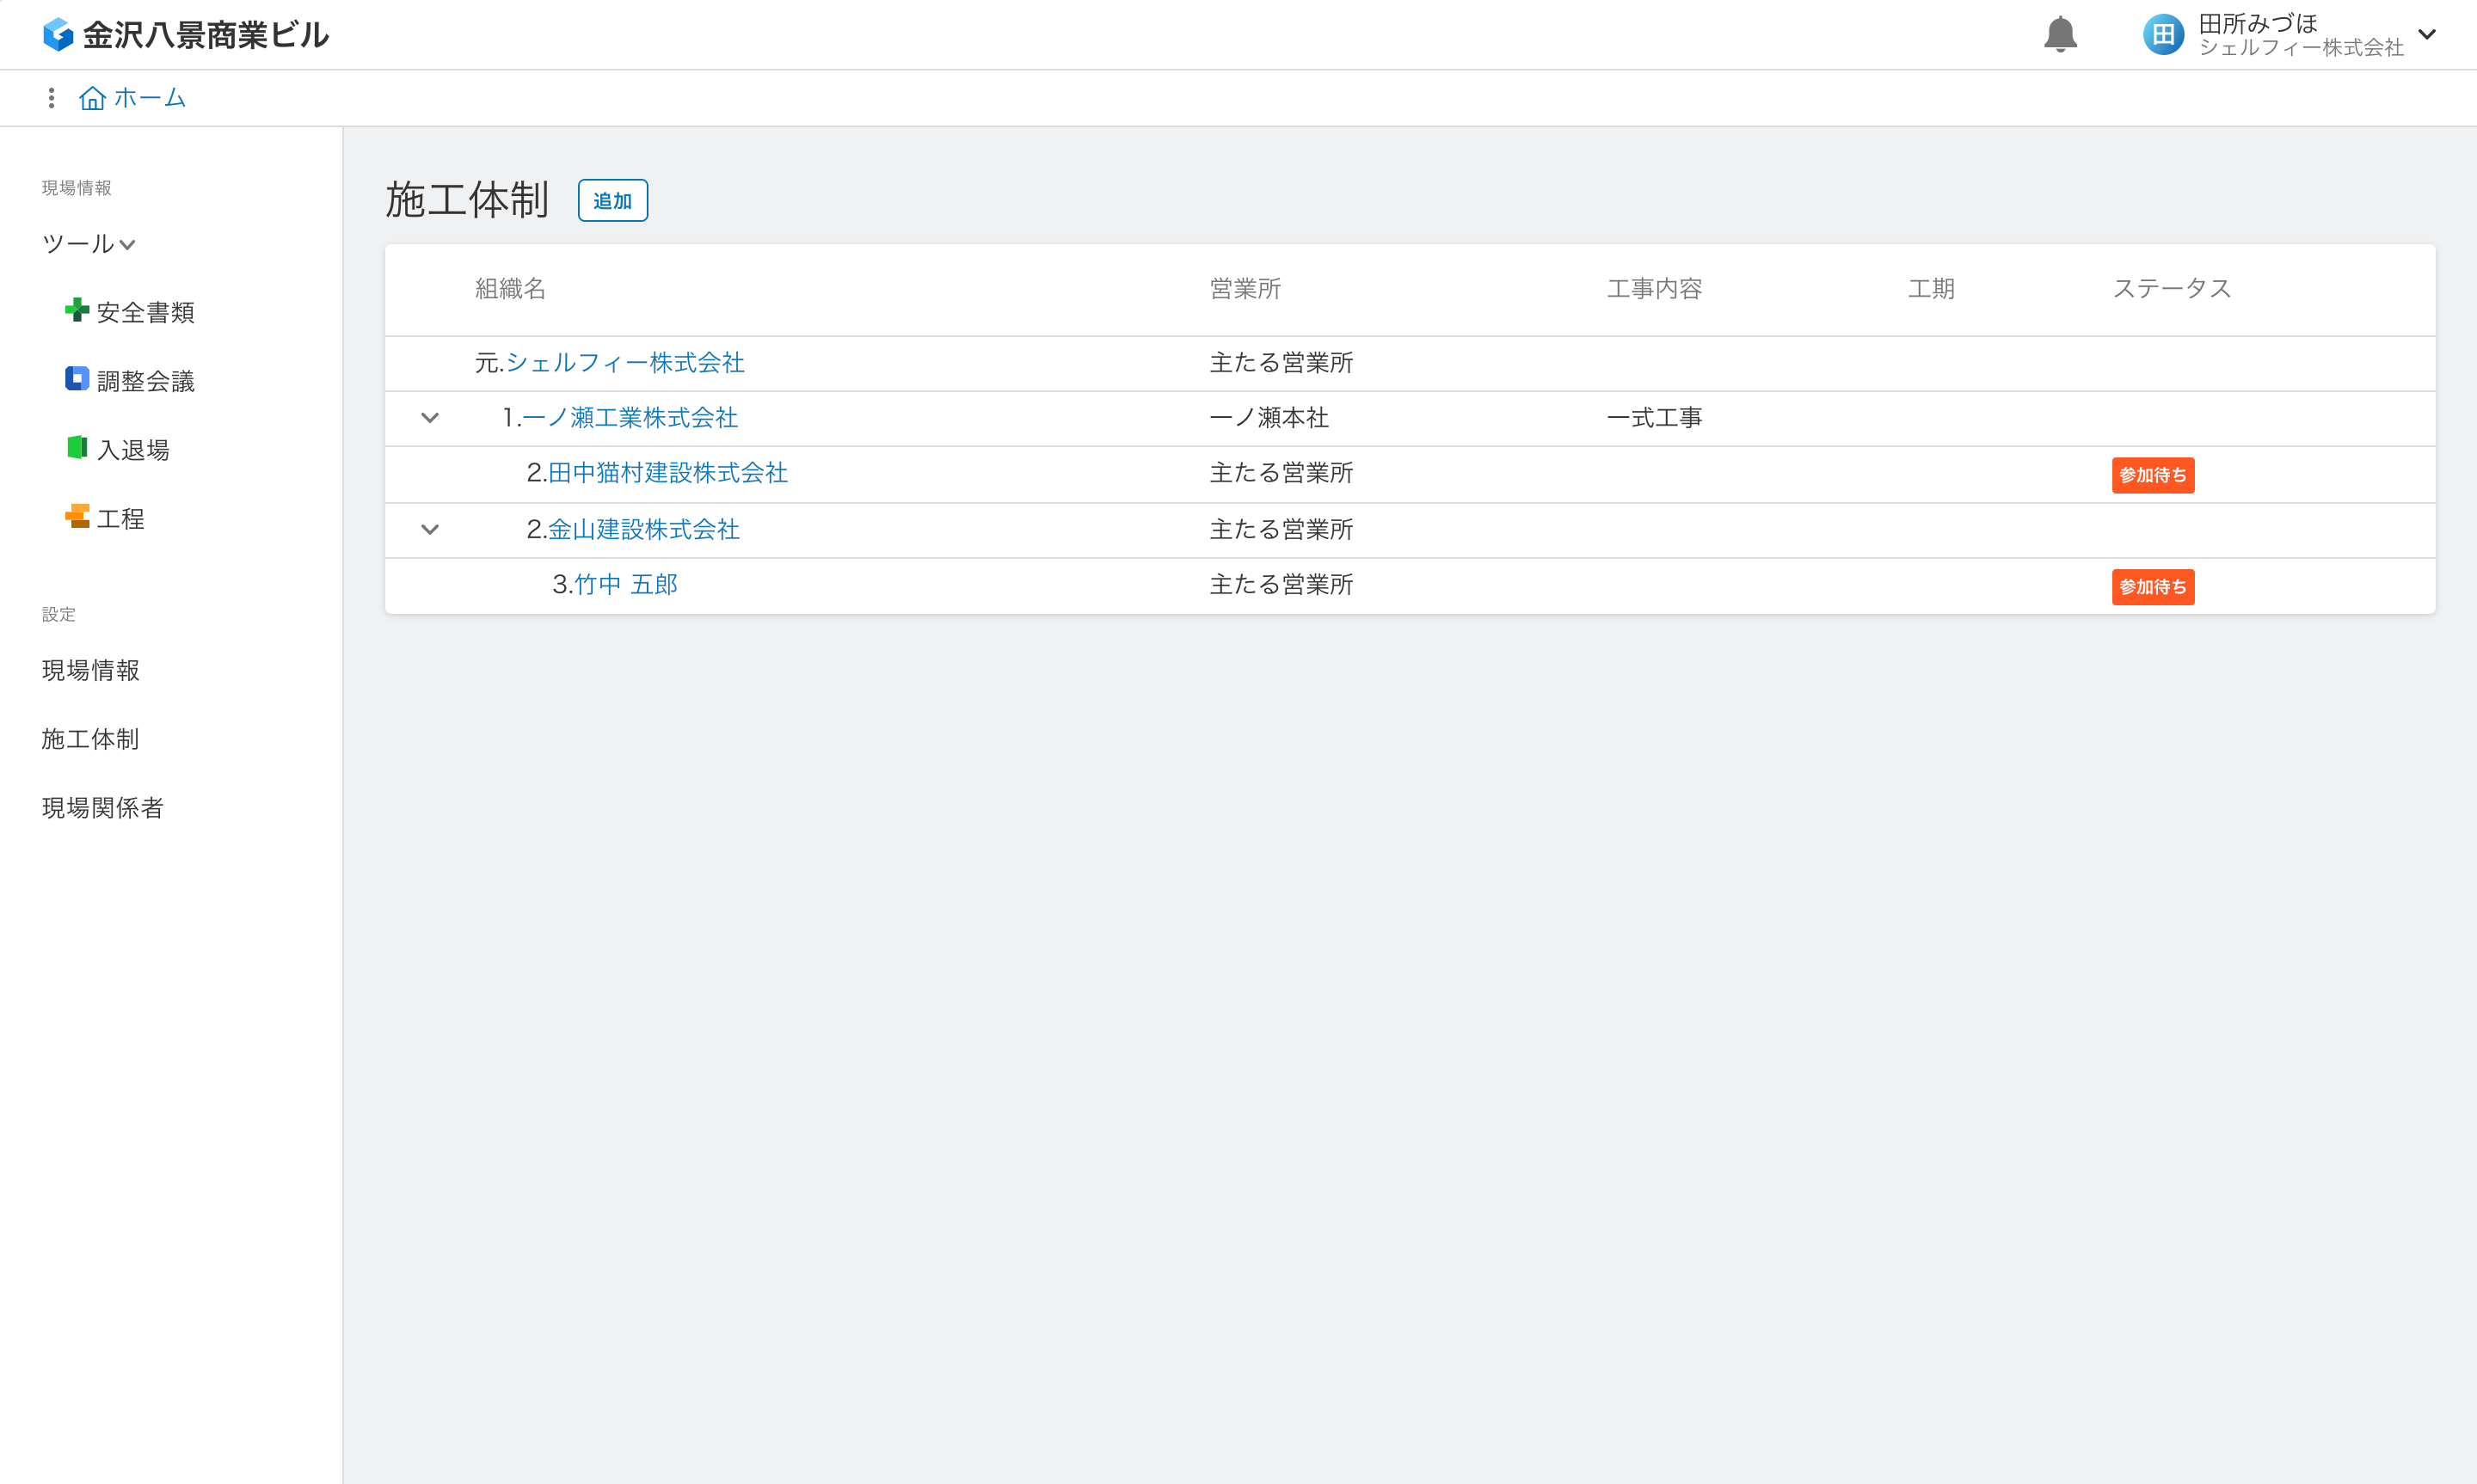Click the three-dot menu beside Home
This screenshot has width=2477, height=1484.
tap(51, 98)
